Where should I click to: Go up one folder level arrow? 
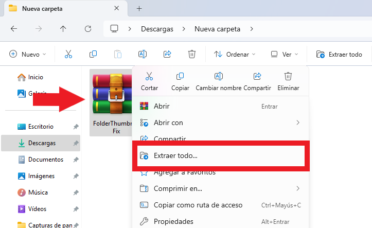(63, 29)
